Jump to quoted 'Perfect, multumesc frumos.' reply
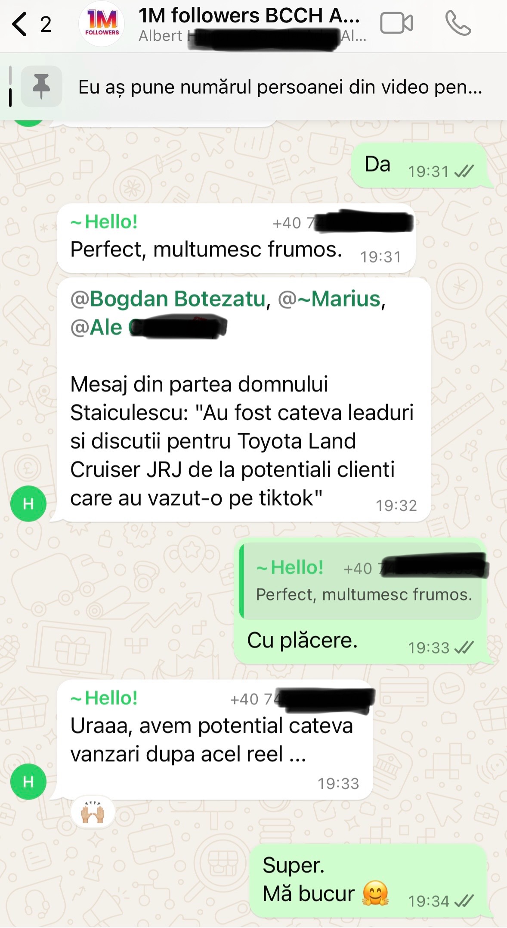 360,581
